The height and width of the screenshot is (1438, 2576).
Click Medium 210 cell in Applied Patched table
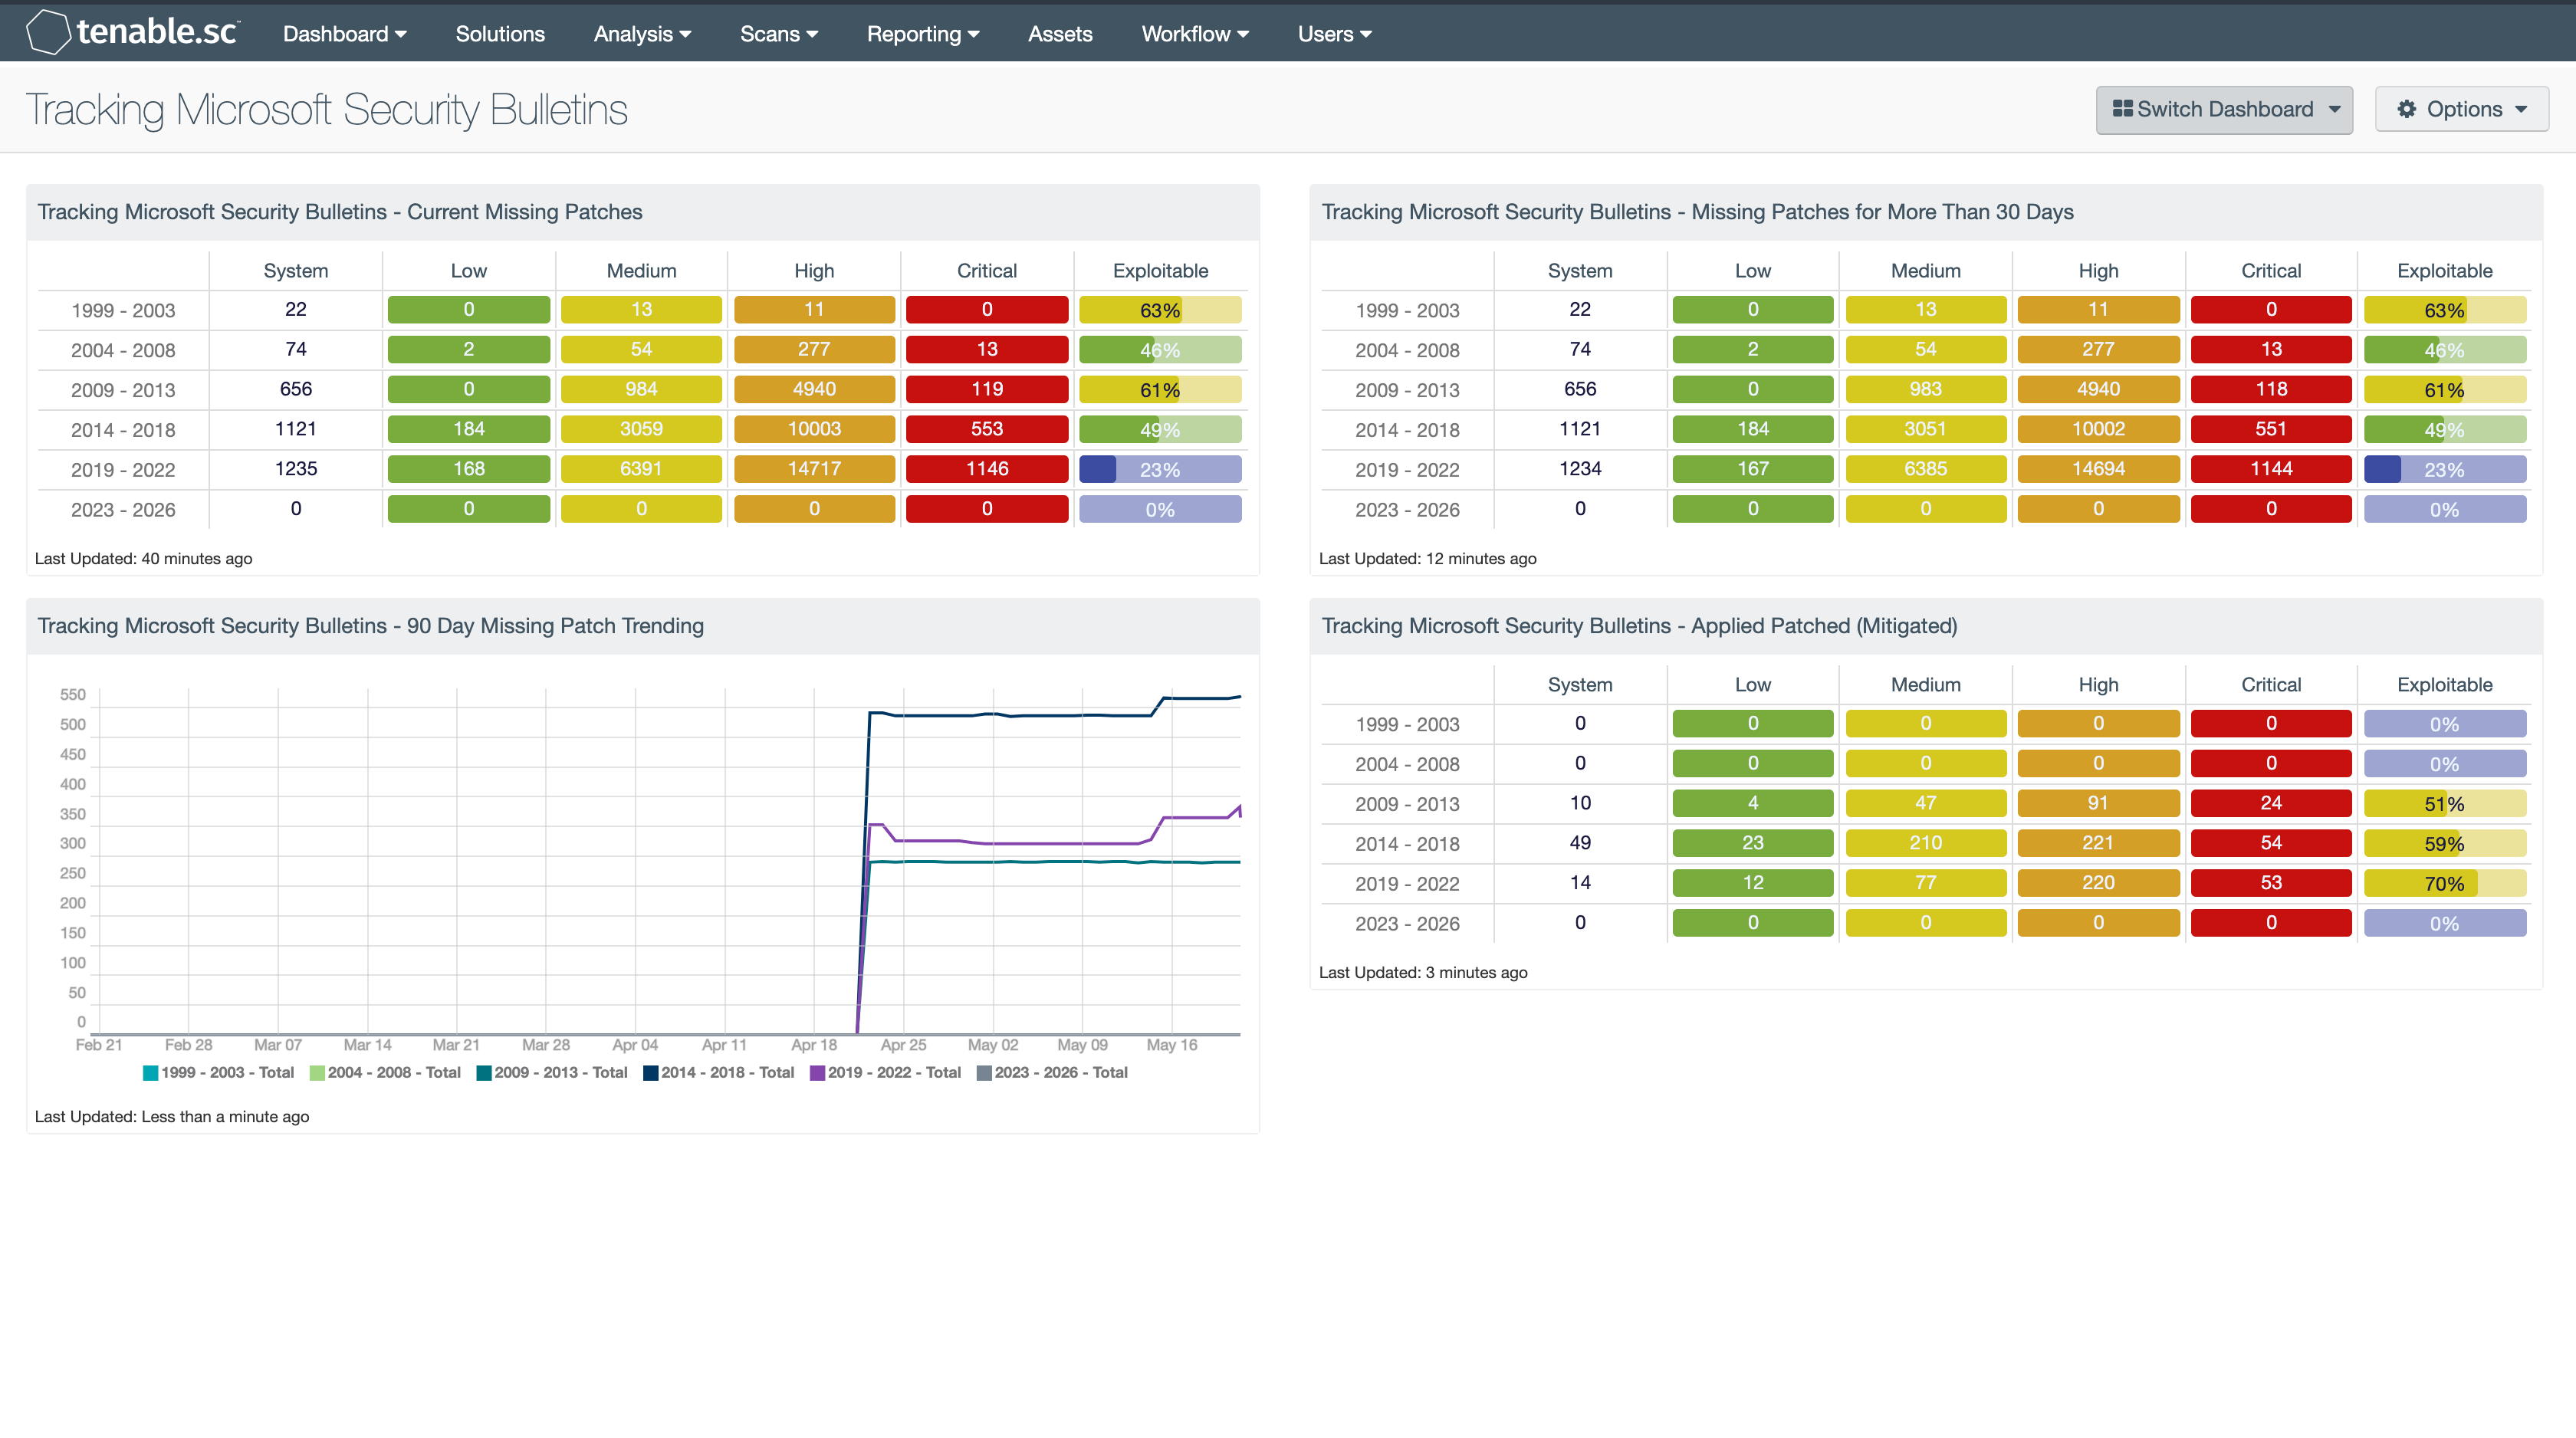point(1925,843)
